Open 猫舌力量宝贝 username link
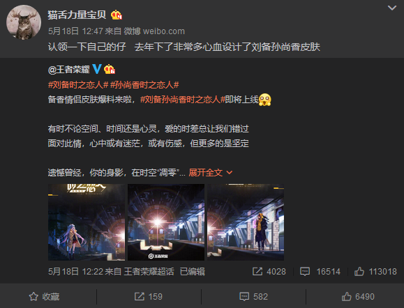Screen dimensions: 404x308 pyautogui.click(x=77, y=15)
